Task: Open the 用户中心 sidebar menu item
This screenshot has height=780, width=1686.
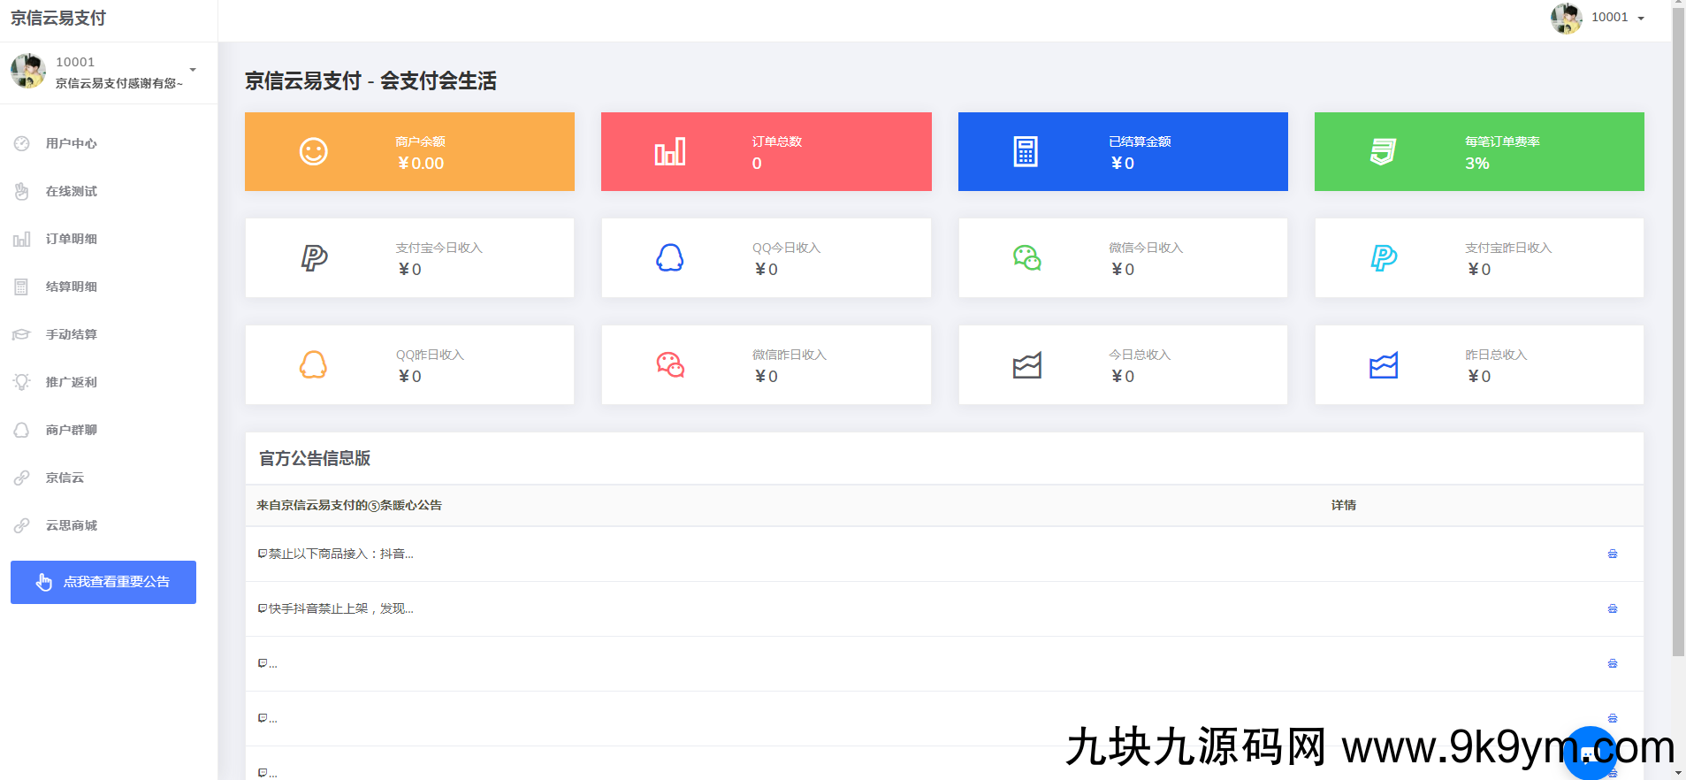Action: (72, 143)
